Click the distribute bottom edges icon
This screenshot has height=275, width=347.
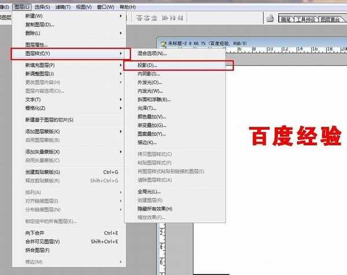pos(154,18)
